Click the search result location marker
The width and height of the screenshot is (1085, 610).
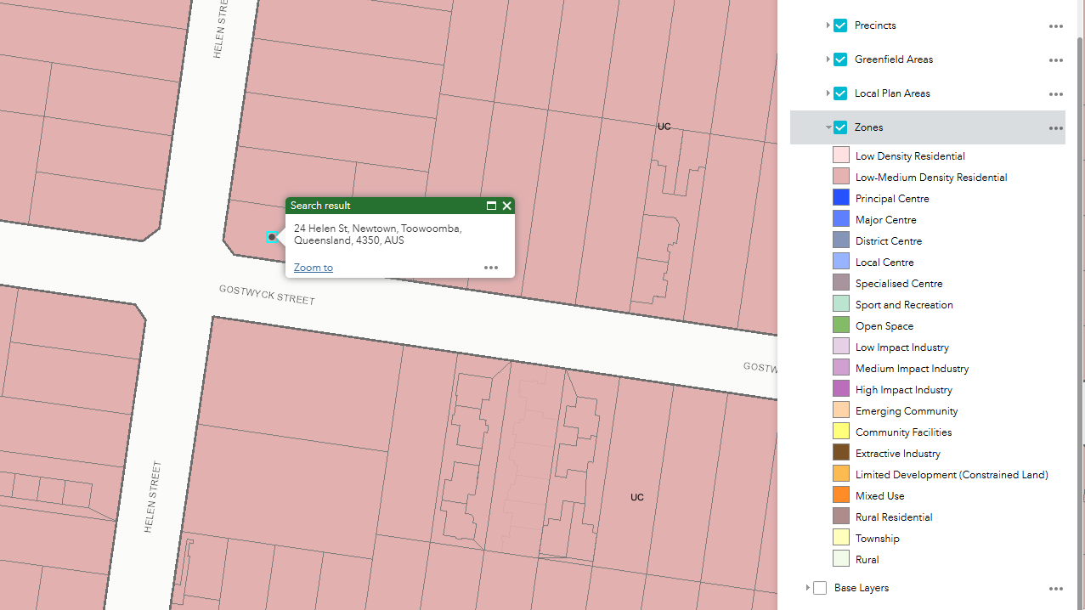coord(272,237)
